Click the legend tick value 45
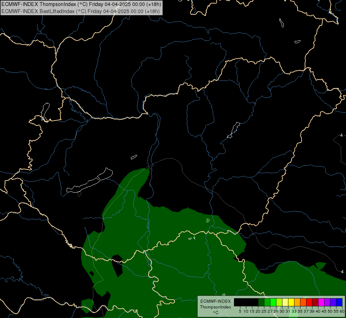This screenshot has height=318, width=346. pyautogui.click(x=324, y=311)
